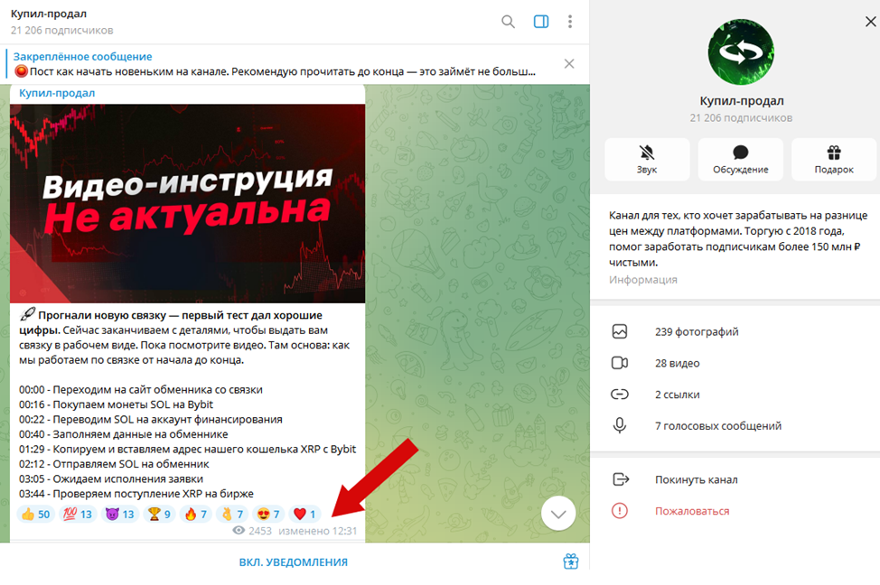This screenshot has height=585, width=880.
Task: Open search in the channel header
Action: [508, 22]
